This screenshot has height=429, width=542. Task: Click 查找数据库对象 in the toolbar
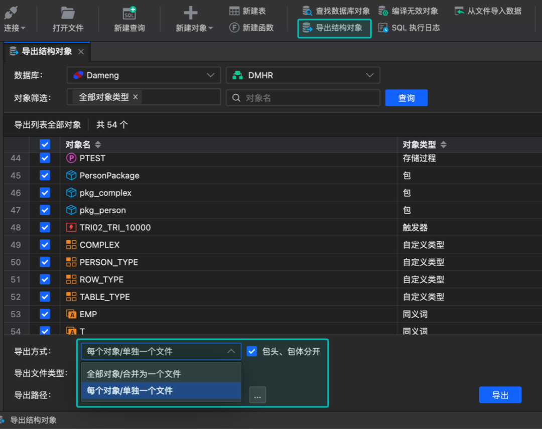[336, 11]
